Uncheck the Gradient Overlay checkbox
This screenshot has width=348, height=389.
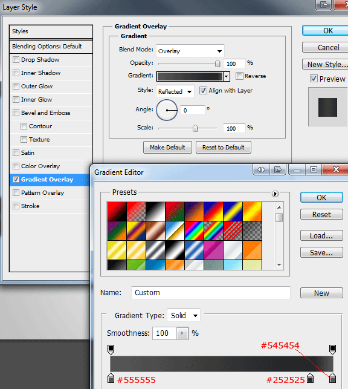(16, 179)
